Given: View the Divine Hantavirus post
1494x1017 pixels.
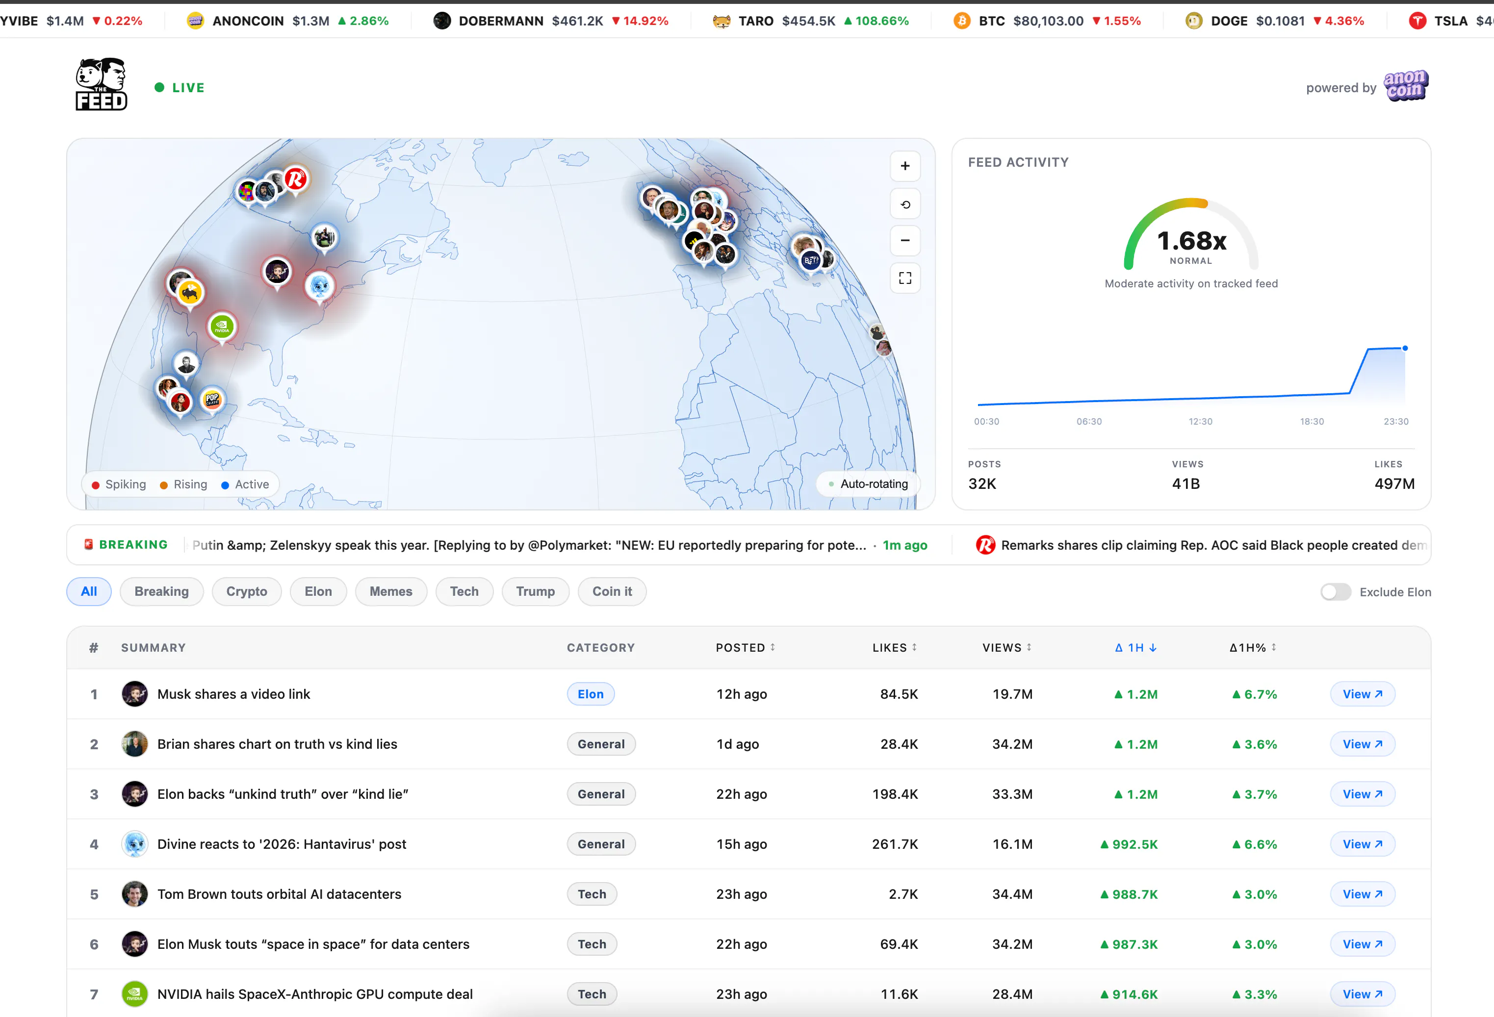Looking at the screenshot, I should (x=1362, y=844).
